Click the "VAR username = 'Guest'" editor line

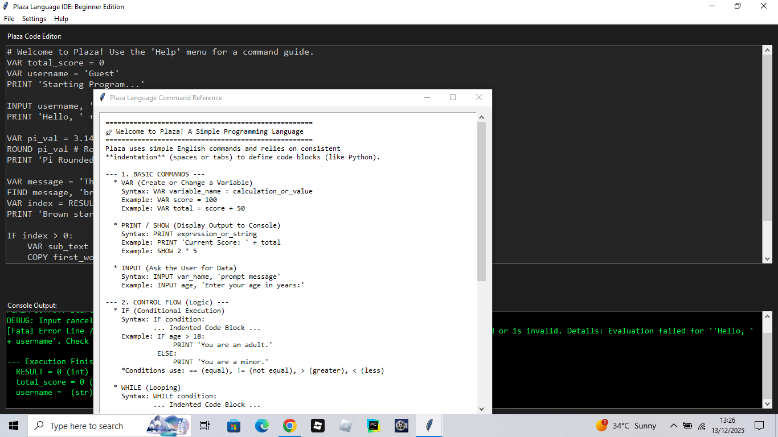tap(63, 73)
